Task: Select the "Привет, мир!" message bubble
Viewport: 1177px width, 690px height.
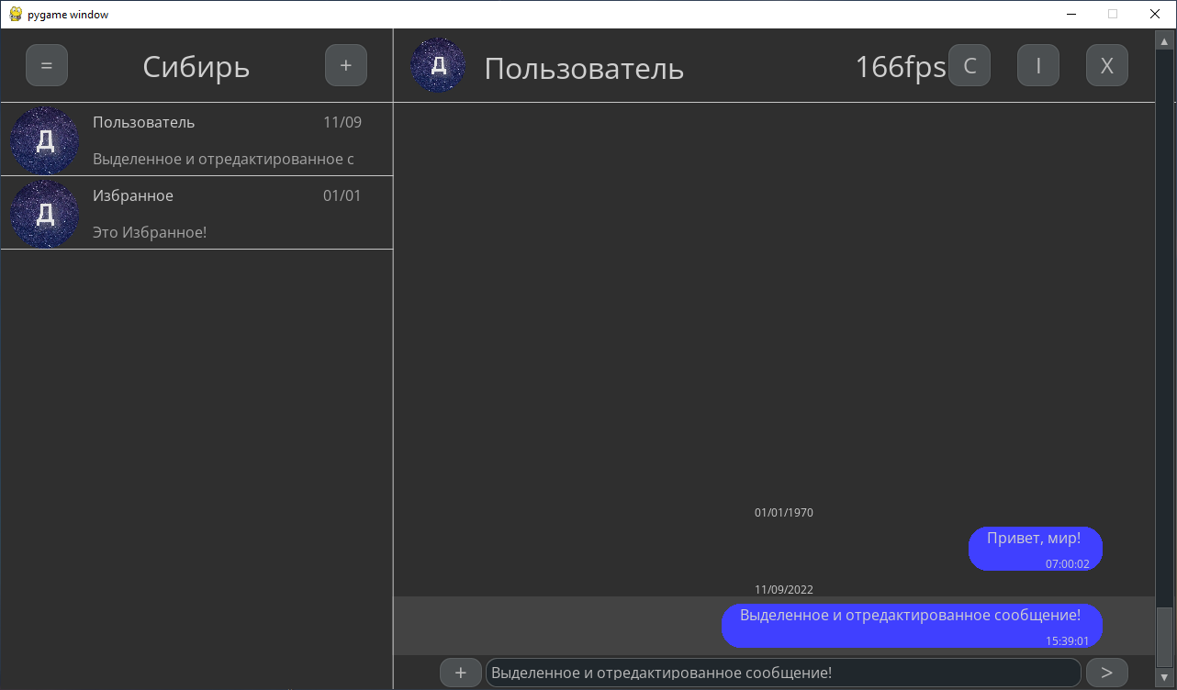Action: (1035, 548)
